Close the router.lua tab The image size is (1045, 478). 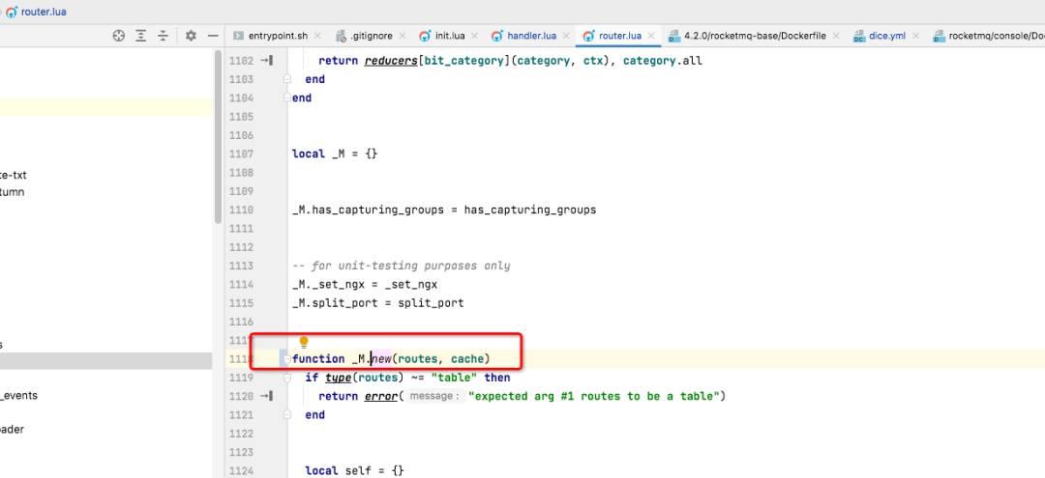pos(650,36)
